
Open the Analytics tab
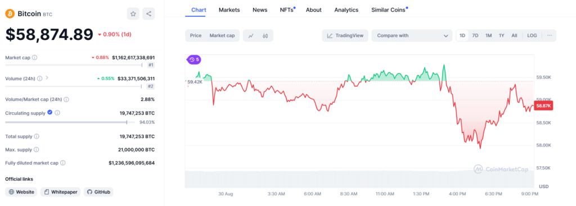346,10
